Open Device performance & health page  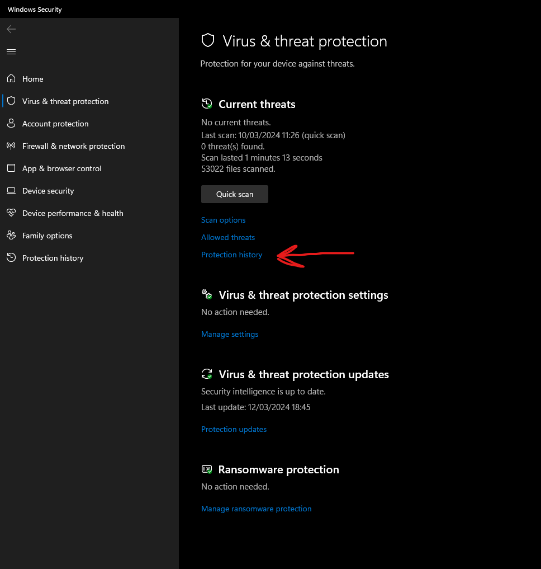tap(89, 213)
